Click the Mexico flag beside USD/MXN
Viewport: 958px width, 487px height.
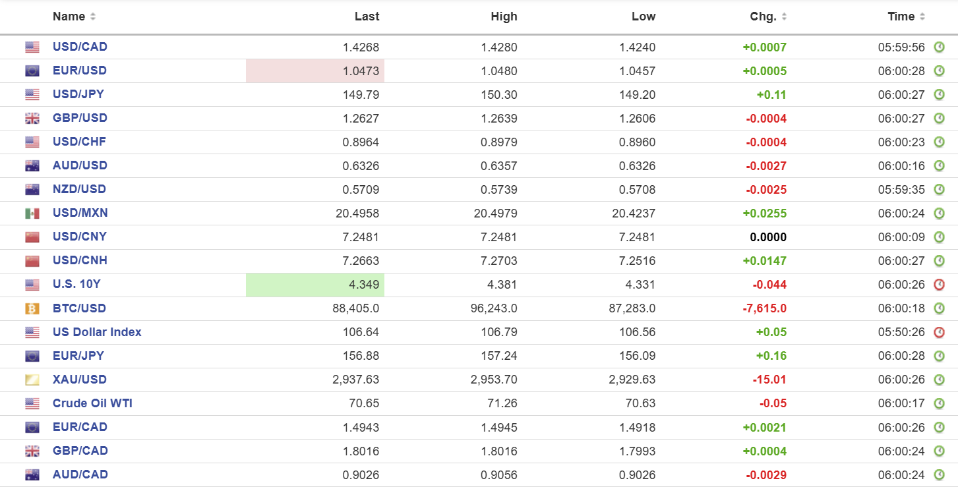pyautogui.click(x=32, y=214)
